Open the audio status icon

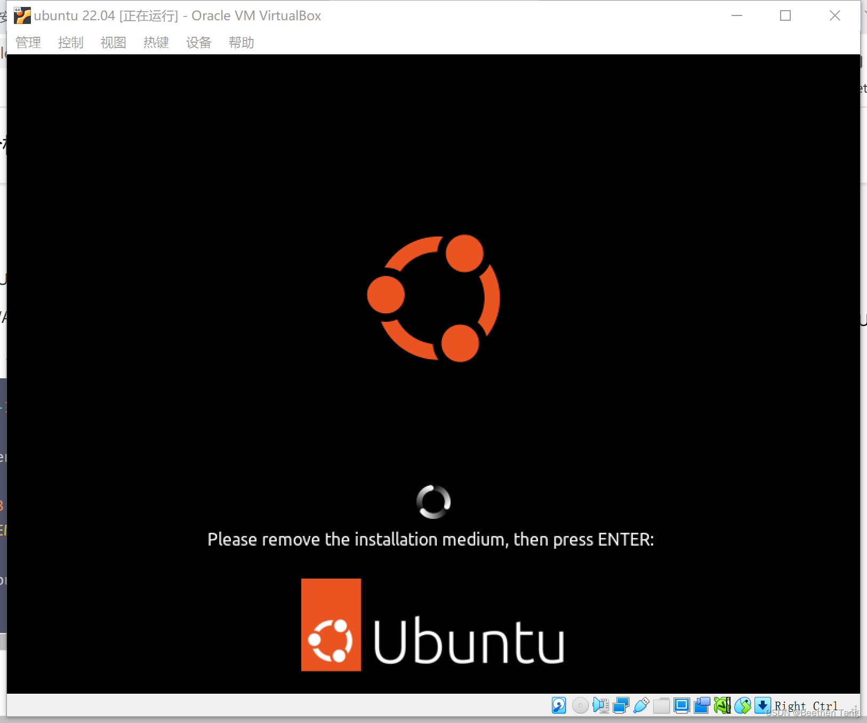pyautogui.click(x=600, y=705)
